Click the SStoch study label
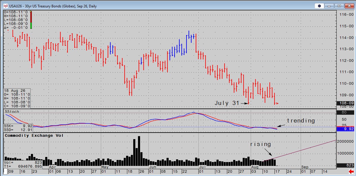This screenshot has height=176, width=356. point(12,112)
